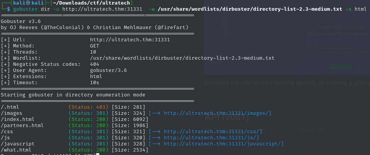Click the images directory redirect URL
Image resolution: width=370 pixels, height=155 pixels.
pyautogui.click(x=217, y=113)
